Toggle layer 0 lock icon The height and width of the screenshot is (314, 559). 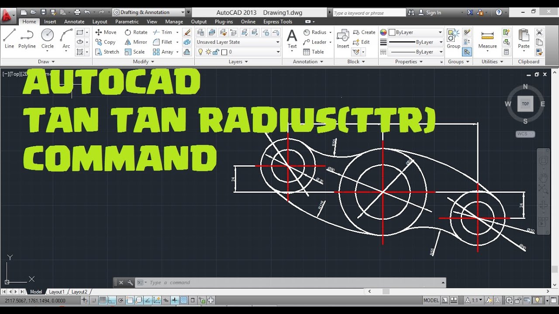click(216, 52)
